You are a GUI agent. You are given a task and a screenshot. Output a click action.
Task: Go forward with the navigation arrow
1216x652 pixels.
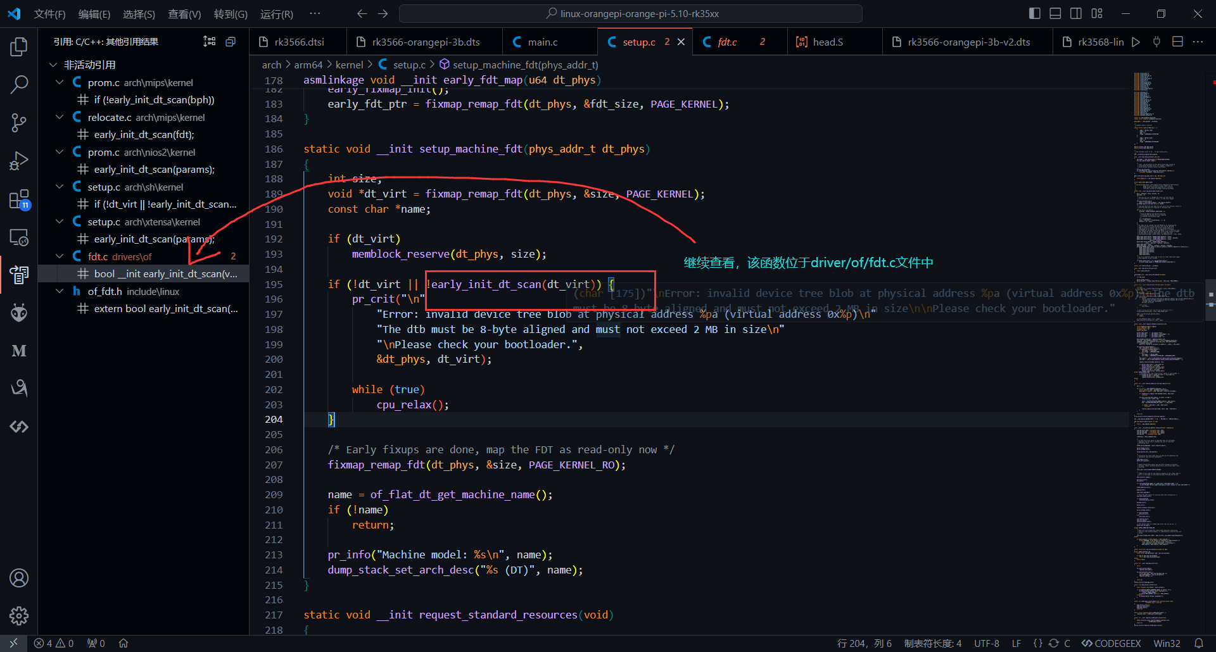(383, 13)
